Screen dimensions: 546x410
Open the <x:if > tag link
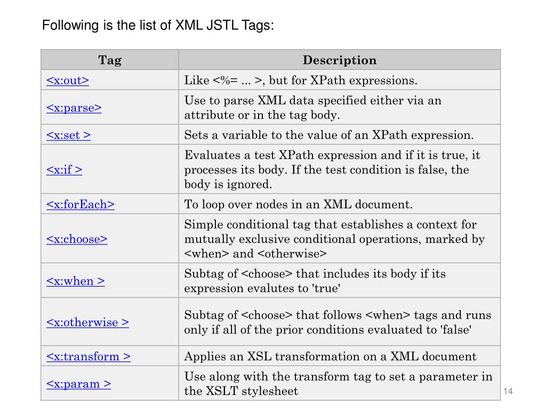tap(65, 169)
